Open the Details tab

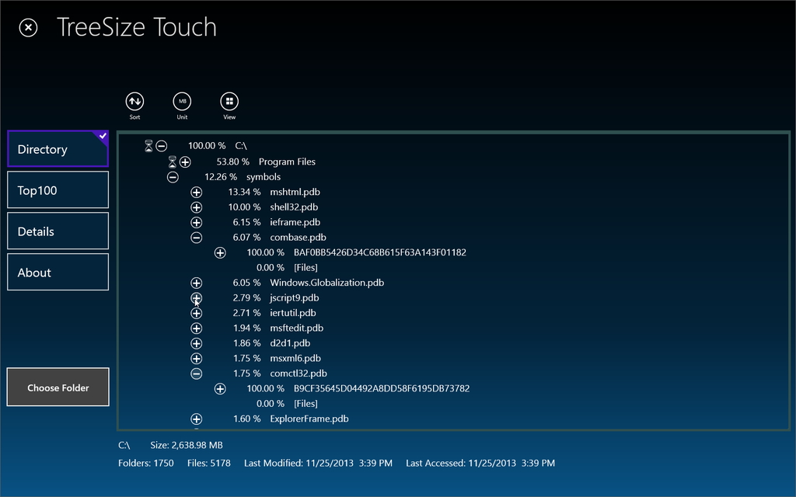click(57, 231)
